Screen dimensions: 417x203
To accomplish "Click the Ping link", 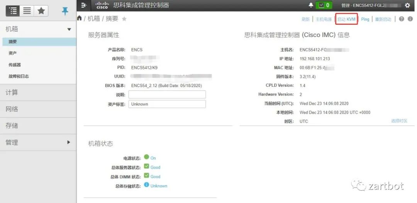I will 365,19.
